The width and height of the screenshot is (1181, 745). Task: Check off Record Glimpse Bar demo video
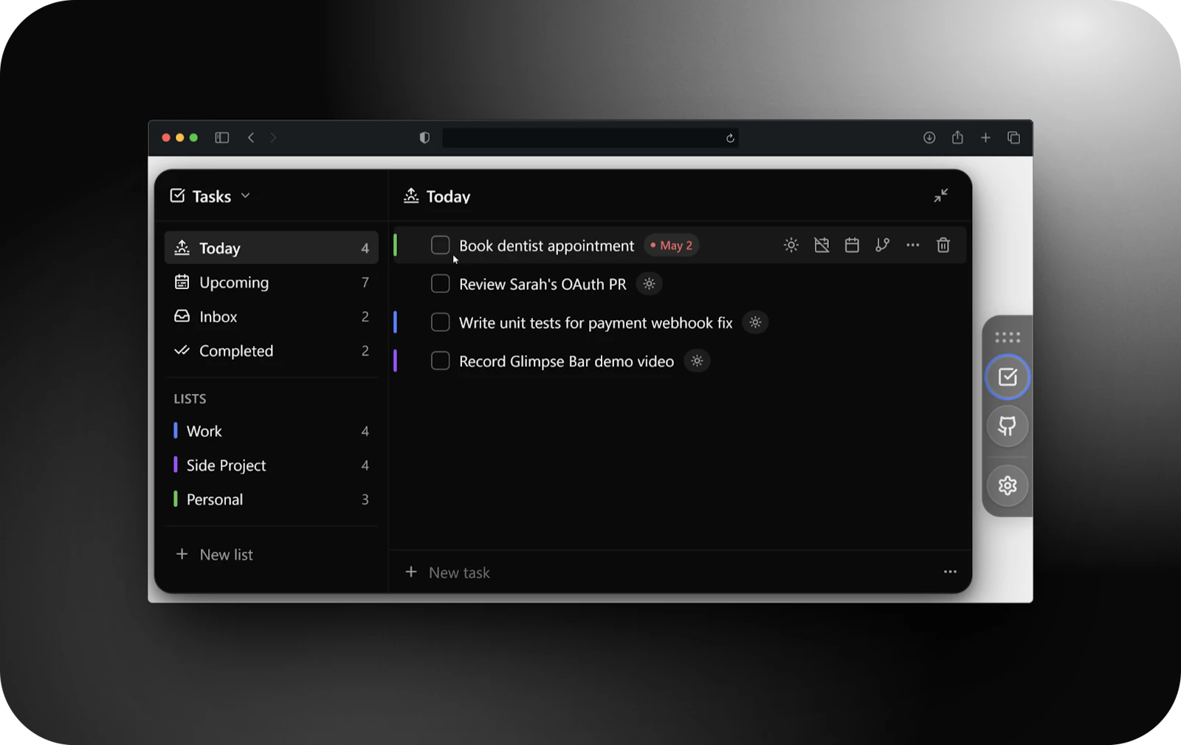tap(440, 361)
